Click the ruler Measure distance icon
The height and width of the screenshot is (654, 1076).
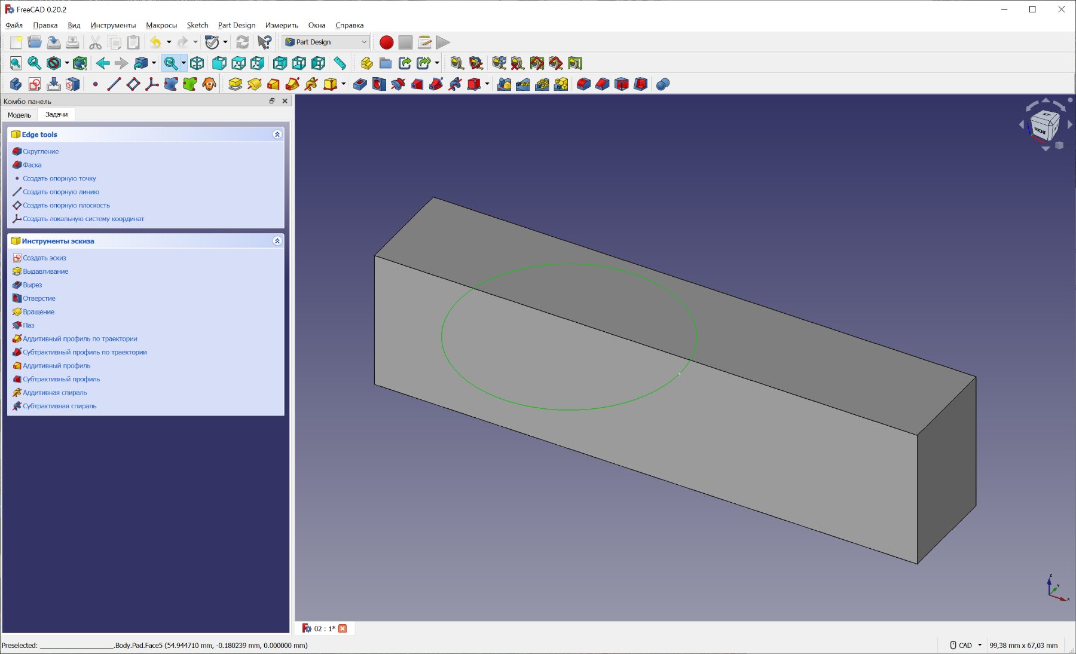[340, 63]
